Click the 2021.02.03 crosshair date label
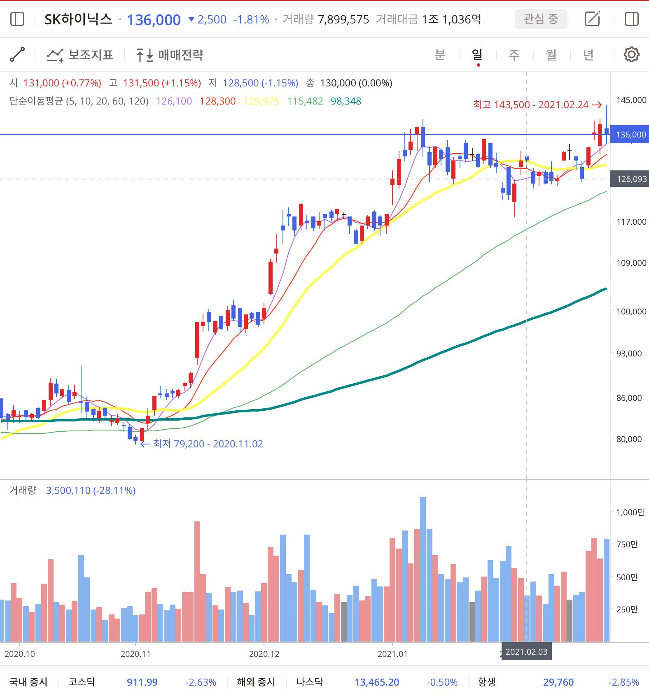Screen dimensions: 649x698 [526, 652]
